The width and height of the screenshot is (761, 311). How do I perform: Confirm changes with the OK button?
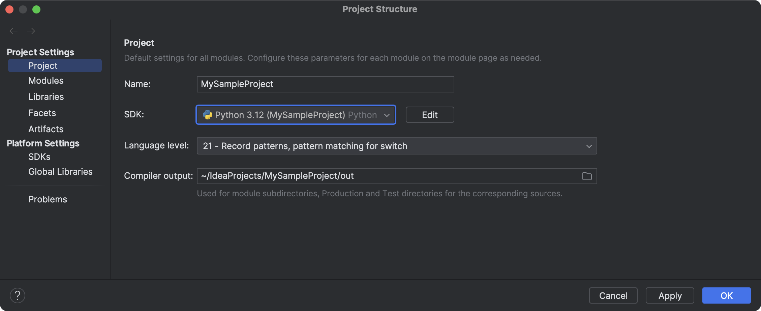click(x=726, y=295)
